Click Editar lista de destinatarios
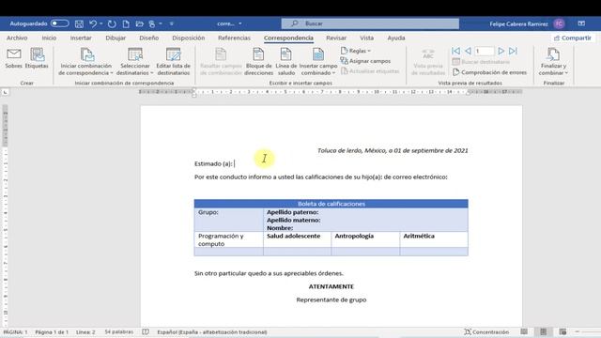The width and height of the screenshot is (601, 338). (x=174, y=62)
